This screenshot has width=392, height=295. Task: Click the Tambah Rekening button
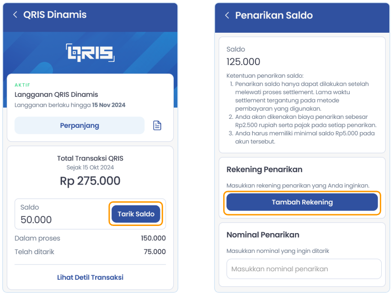[x=302, y=202]
